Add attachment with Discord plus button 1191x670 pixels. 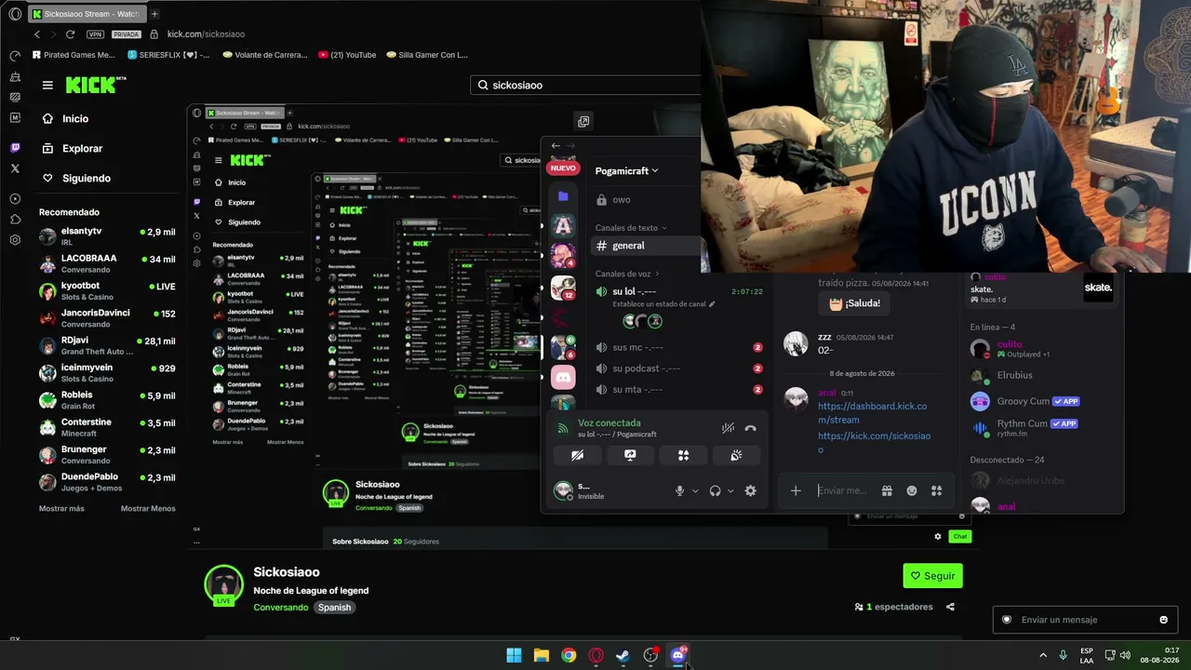(x=796, y=491)
